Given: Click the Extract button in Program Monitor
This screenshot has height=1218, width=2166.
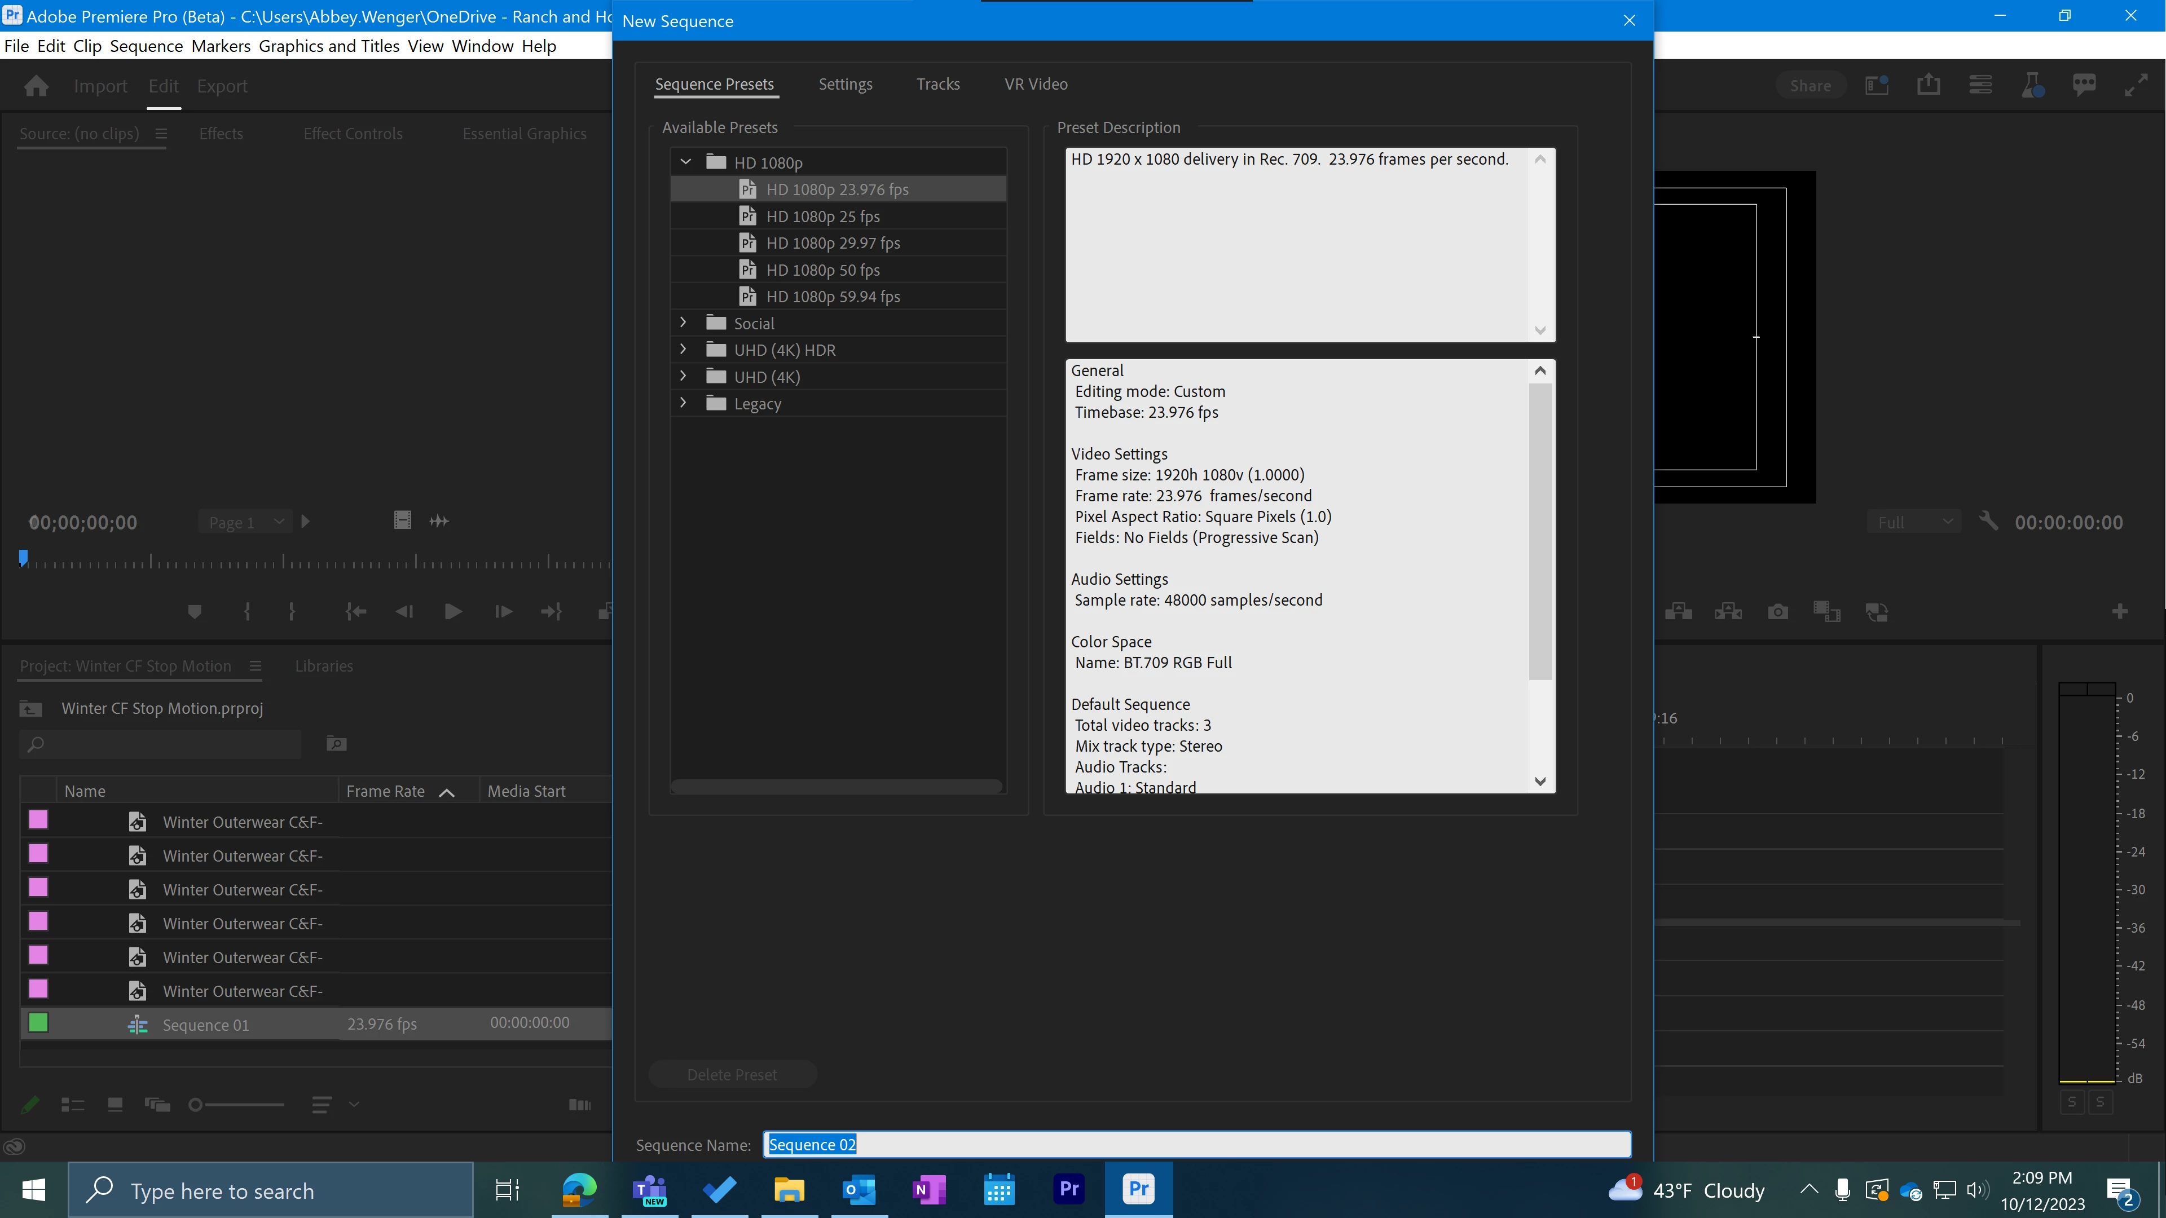Looking at the screenshot, I should pyautogui.click(x=1728, y=612).
